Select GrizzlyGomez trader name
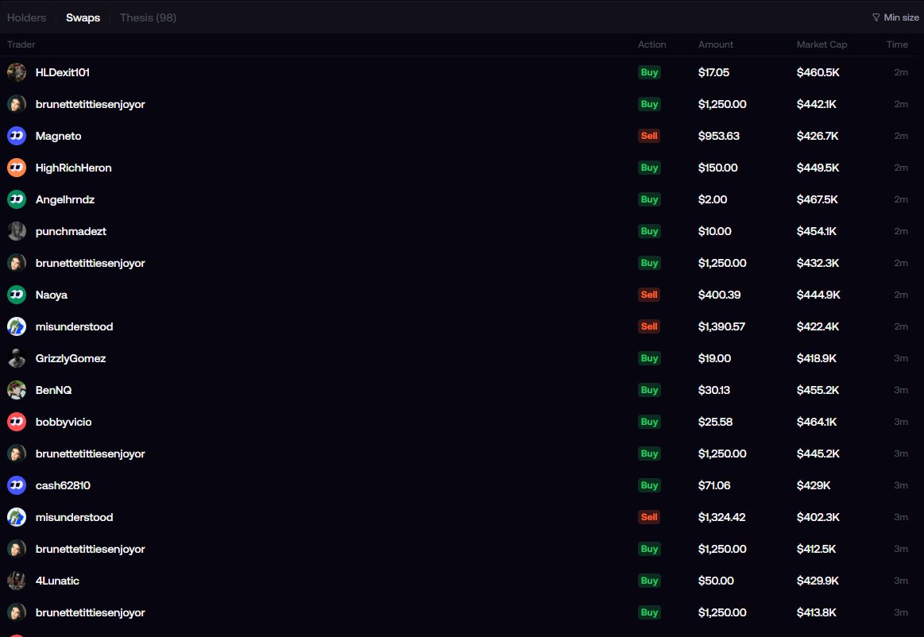 click(71, 358)
